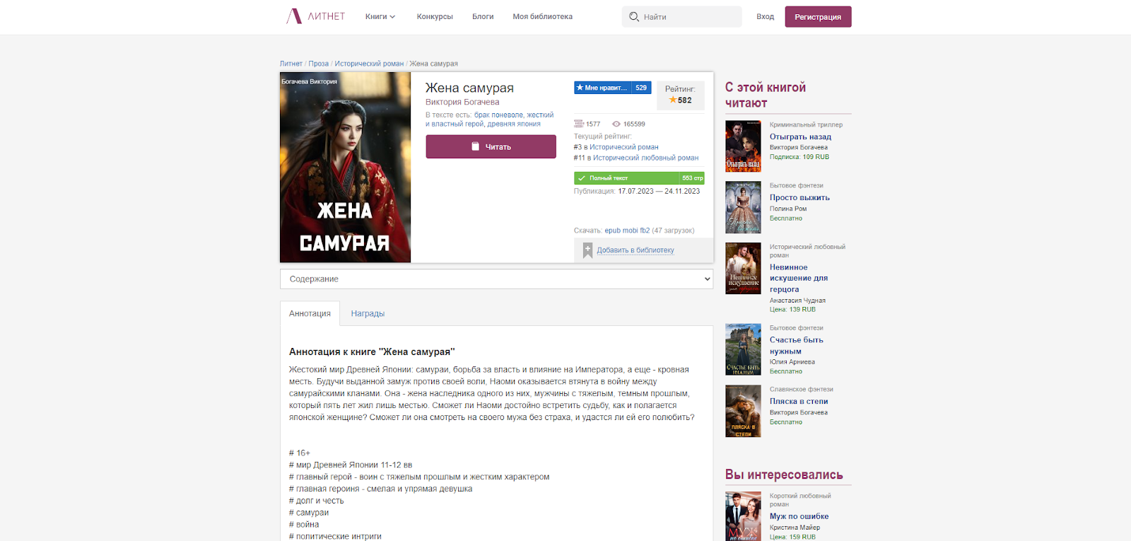Open Исторический роман breadcrumb link
Screen dimensions: 1131x541
pos(369,64)
